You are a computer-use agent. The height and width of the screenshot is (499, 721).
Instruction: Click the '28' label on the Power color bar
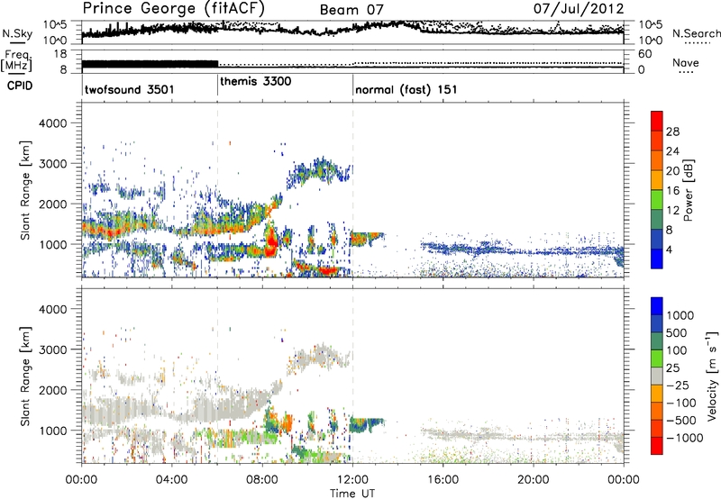pyautogui.click(x=672, y=132)
